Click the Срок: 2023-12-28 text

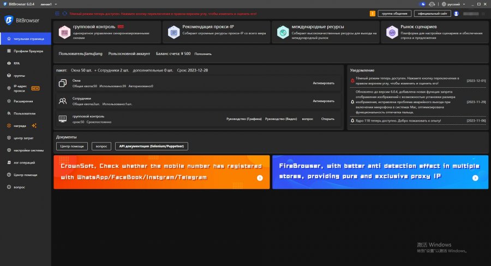click(192, 70)
